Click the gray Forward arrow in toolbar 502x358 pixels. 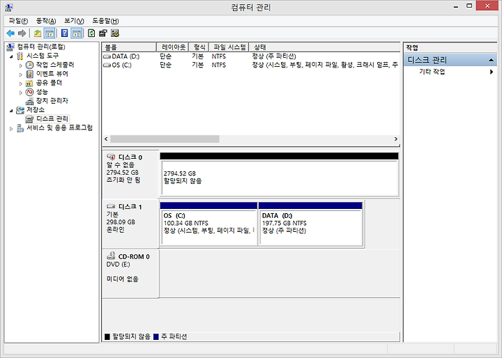click(22, 33)
